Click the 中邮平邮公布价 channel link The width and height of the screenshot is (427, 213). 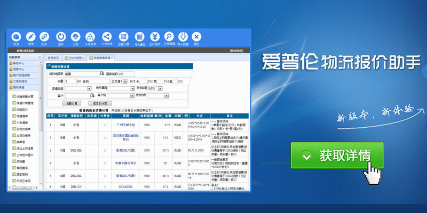(x=125, y=163)
